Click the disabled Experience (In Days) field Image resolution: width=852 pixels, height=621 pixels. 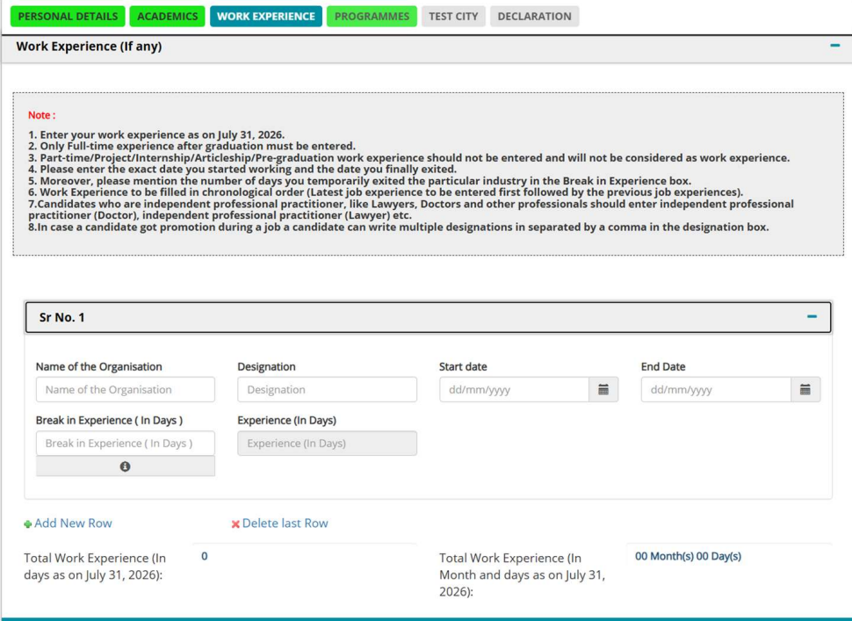point(327,444)
